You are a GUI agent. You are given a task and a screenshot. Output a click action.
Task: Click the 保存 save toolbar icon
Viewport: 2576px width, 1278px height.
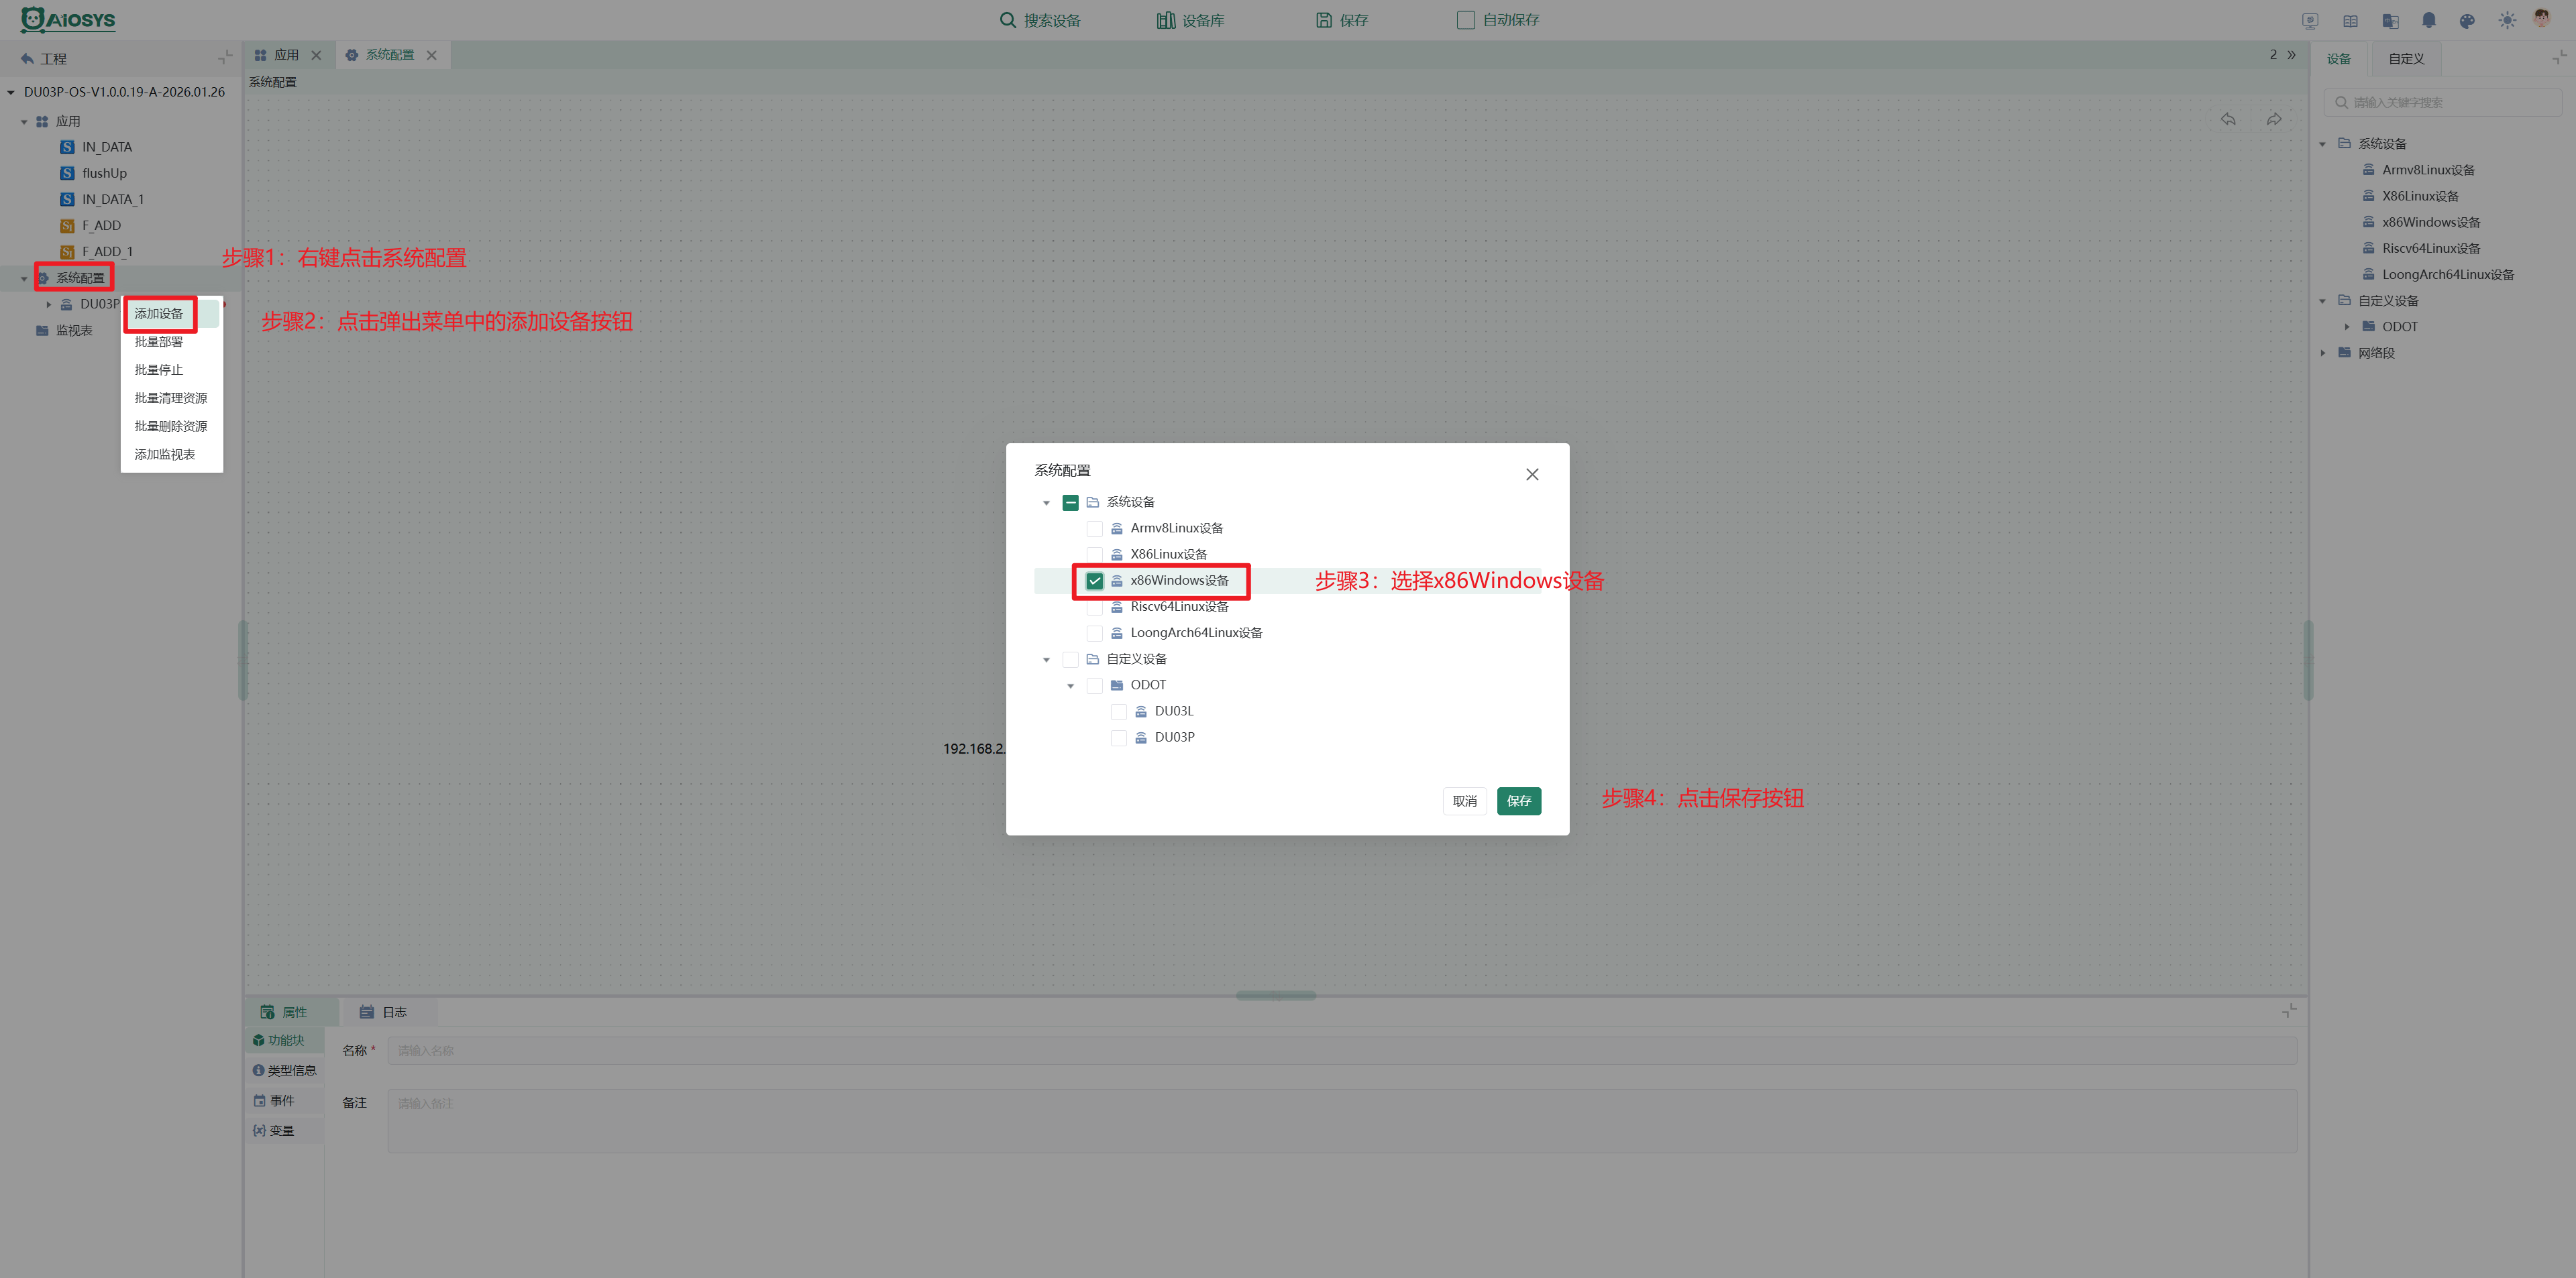[x=1323, y=20]
